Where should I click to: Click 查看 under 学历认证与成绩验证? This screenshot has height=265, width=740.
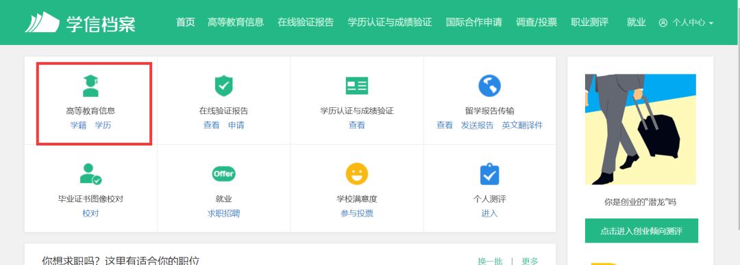tap(357, 125)
